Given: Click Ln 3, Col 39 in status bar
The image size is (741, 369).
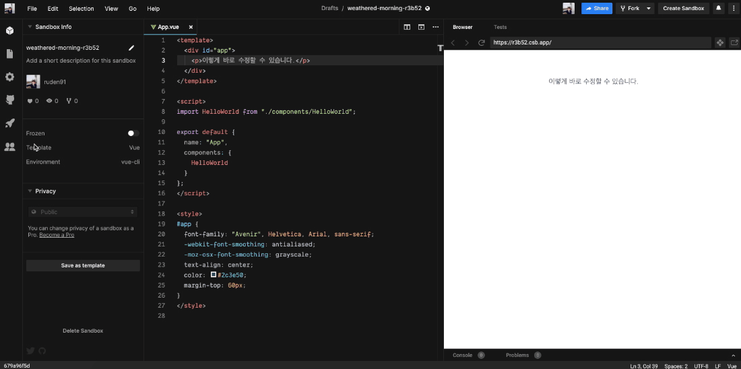Looking at the screenshot, I should [643, 366].
